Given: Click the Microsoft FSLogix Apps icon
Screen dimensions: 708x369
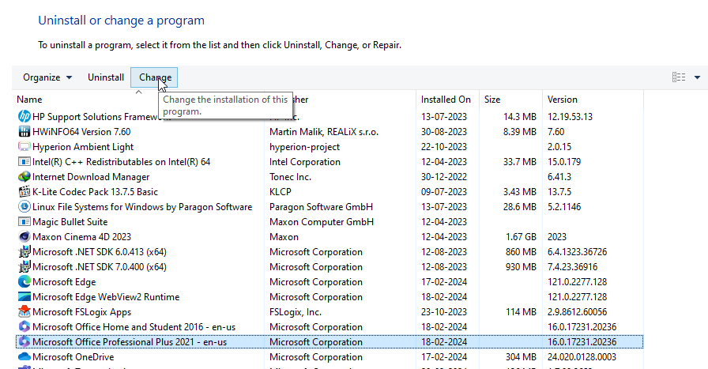Looking at the screenshot, I should (x=24, y=311).
